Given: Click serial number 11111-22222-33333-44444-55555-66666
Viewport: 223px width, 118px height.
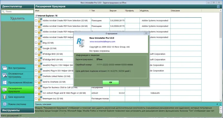Looking at the screenshot, I should (115, 65).
